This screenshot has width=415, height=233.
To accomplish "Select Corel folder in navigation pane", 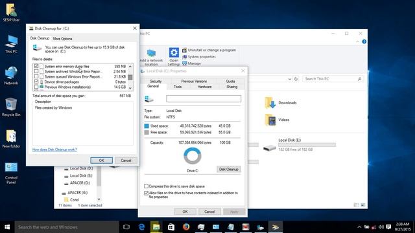I will (72, 200).
